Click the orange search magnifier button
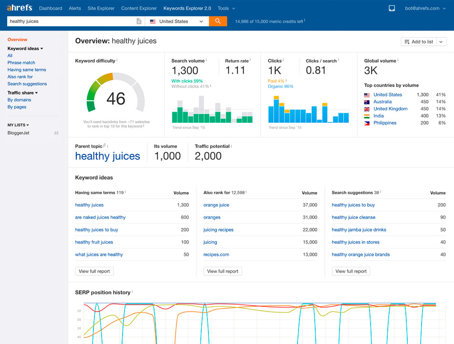The height and width of the screenshot is (344, 454). [218, 21]
